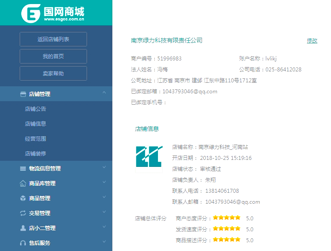Viewport: 331px width, 251px height.
Task: Click the 交易管理 cycle arrows icon
Action: click(23, 213)
